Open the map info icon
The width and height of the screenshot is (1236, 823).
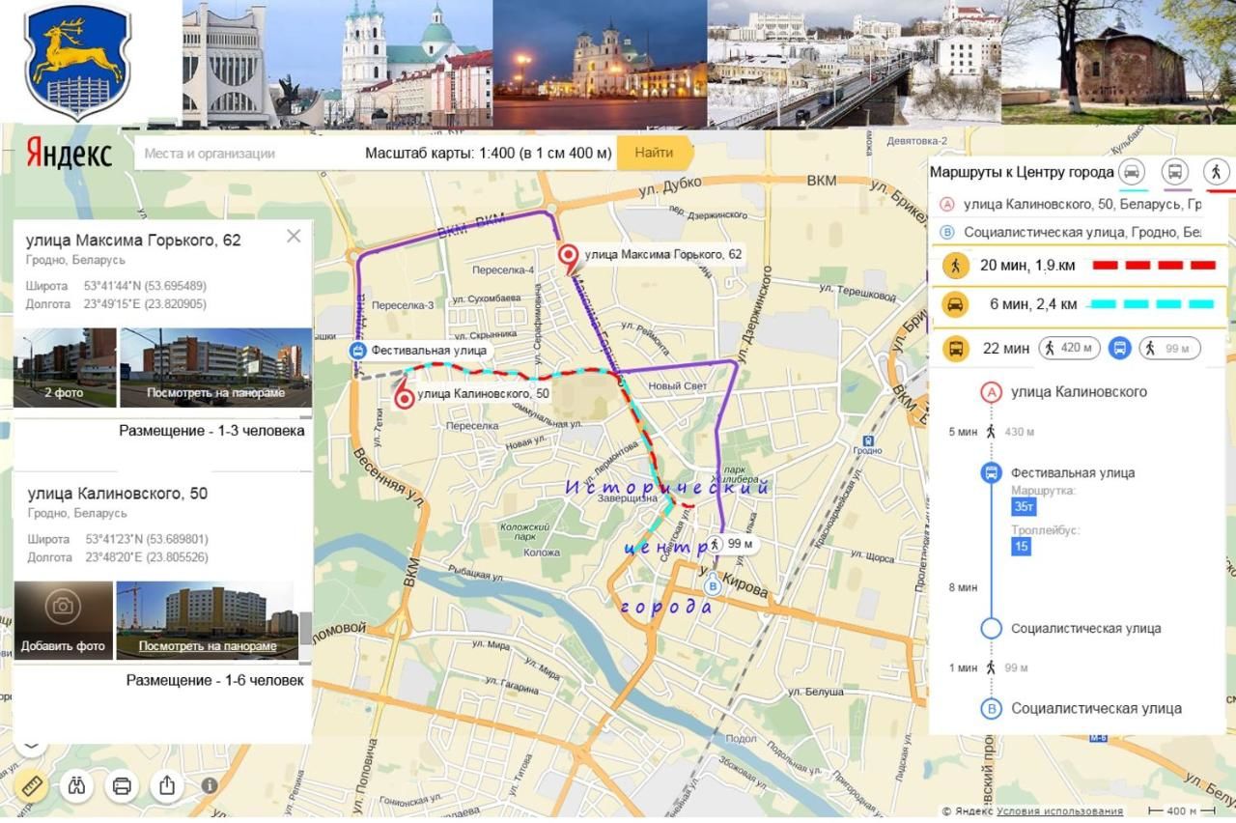(210, 786)
